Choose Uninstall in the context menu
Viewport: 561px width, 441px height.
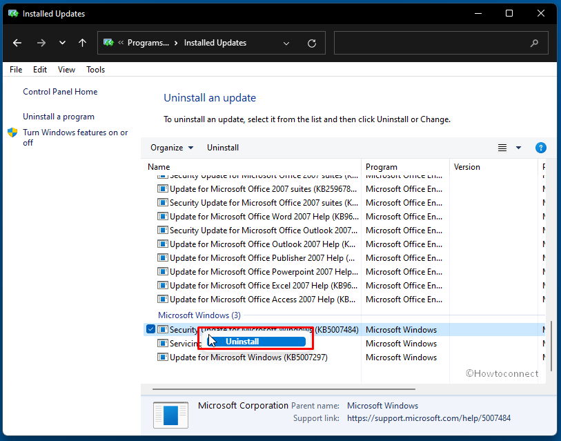(x=256, y=342)
